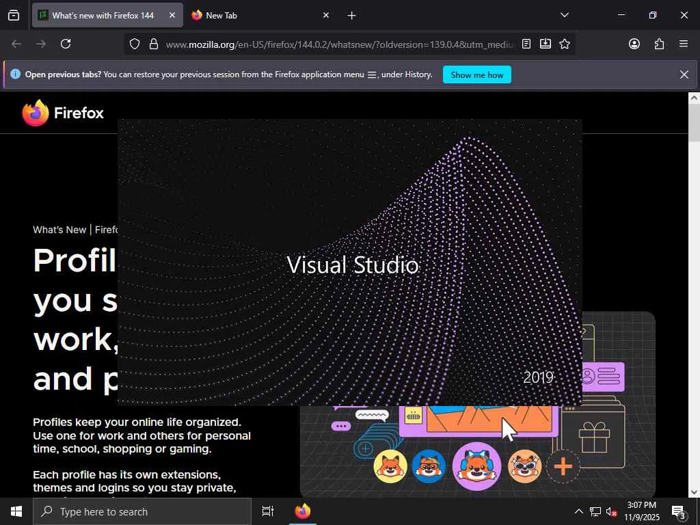Click the install/save page icon in address bar

(x=545, y=44)
